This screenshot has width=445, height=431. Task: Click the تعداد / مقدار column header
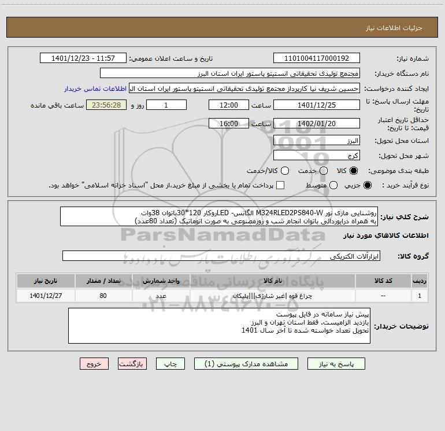(103, 281)
